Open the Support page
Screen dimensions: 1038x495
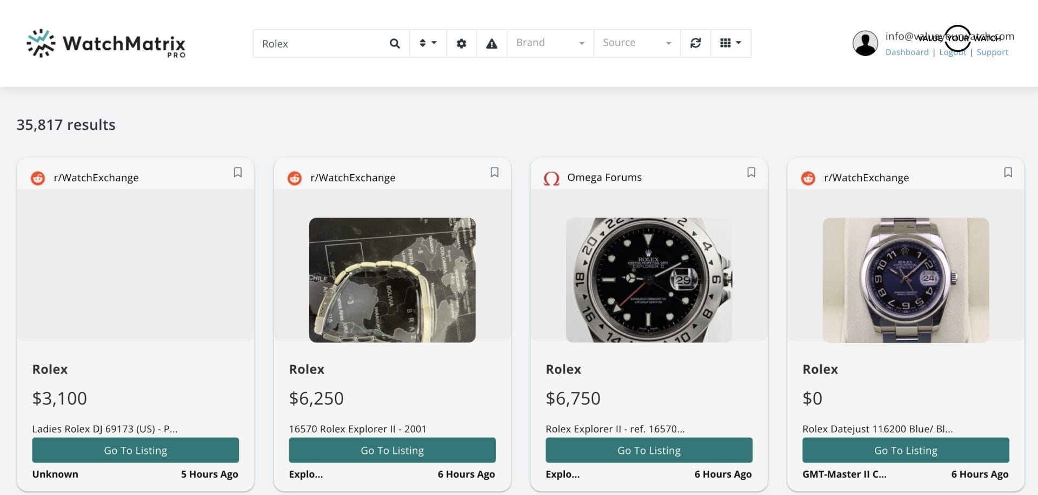coord(992,52)
